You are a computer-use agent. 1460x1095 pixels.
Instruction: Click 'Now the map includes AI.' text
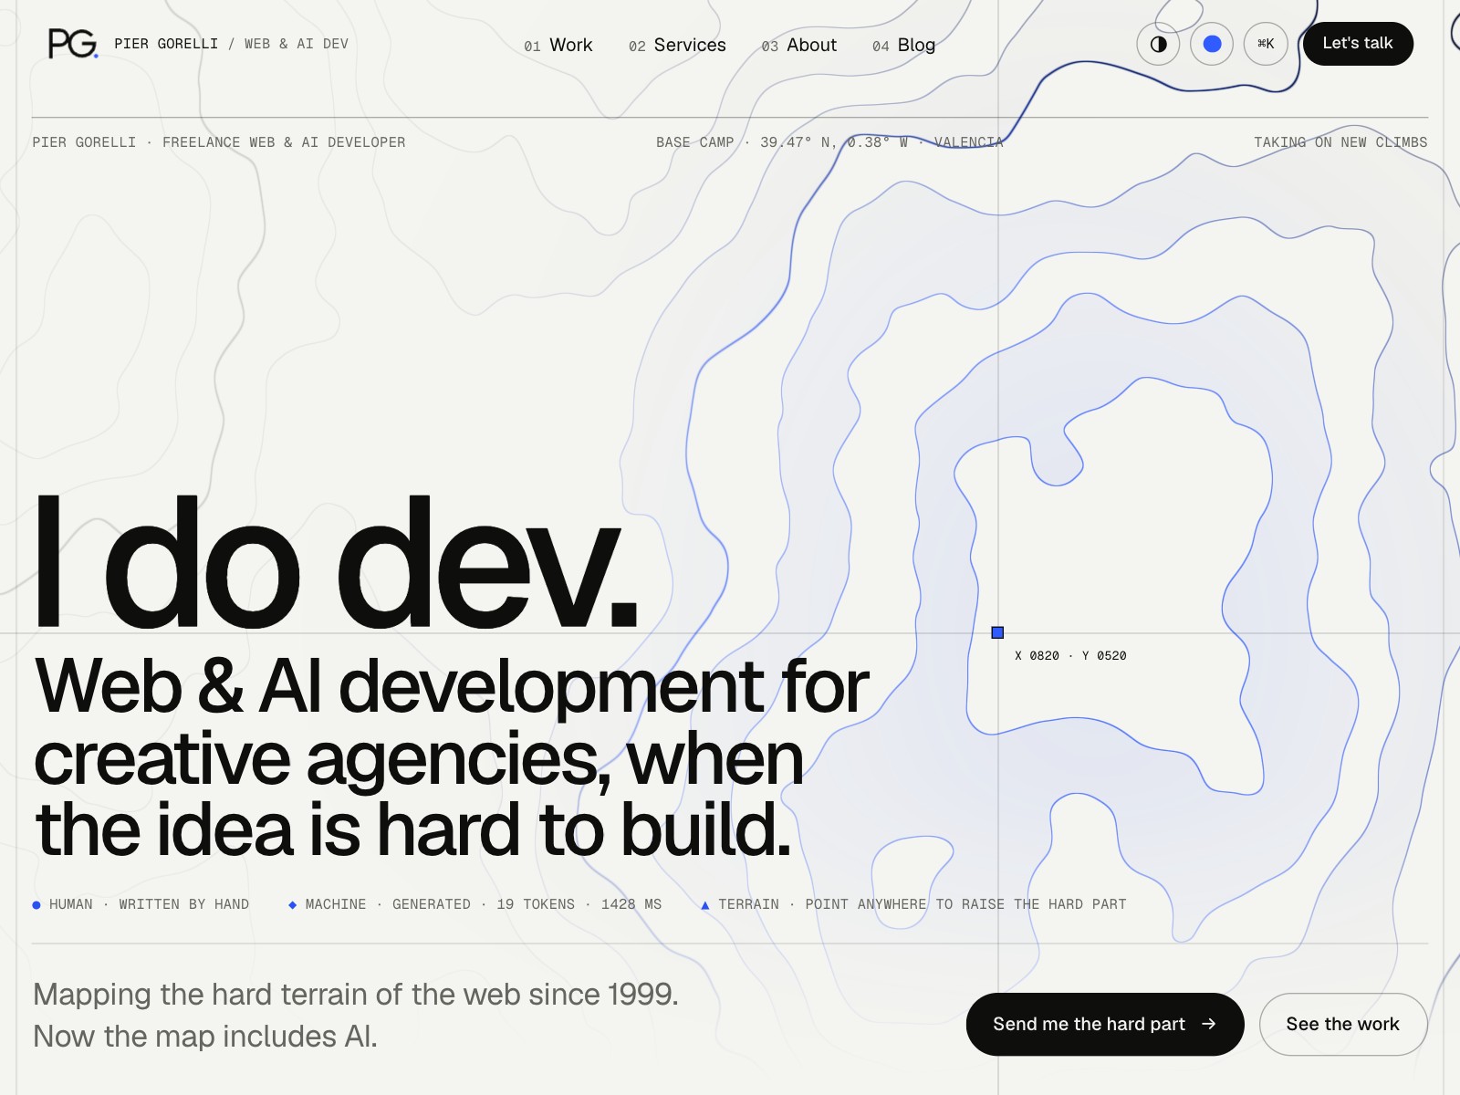point(205,1037)
